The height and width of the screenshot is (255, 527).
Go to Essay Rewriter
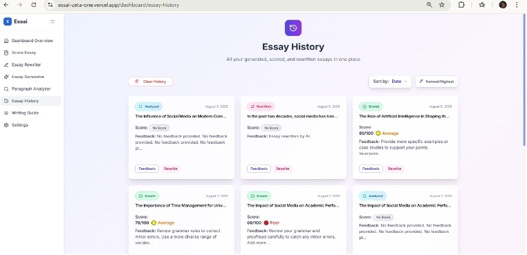point(31,65)
